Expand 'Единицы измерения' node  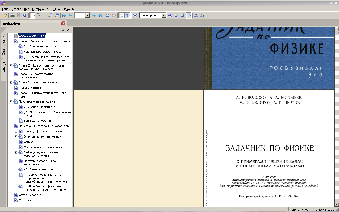16,121
